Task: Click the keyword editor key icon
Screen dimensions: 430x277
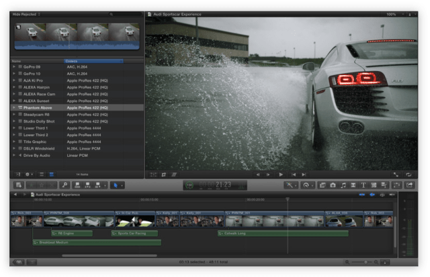Action: [x=65, y=184]
